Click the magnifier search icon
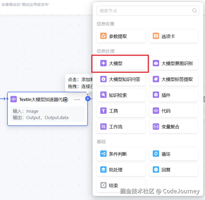Viewport: 205px width, 200px height. (194, 10)
